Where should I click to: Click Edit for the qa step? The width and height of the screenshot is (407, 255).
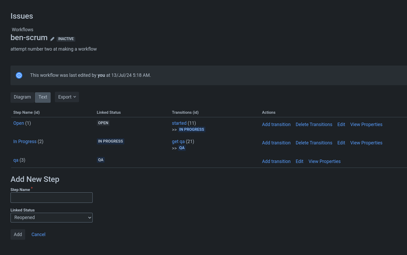click(x=299, y=161)
